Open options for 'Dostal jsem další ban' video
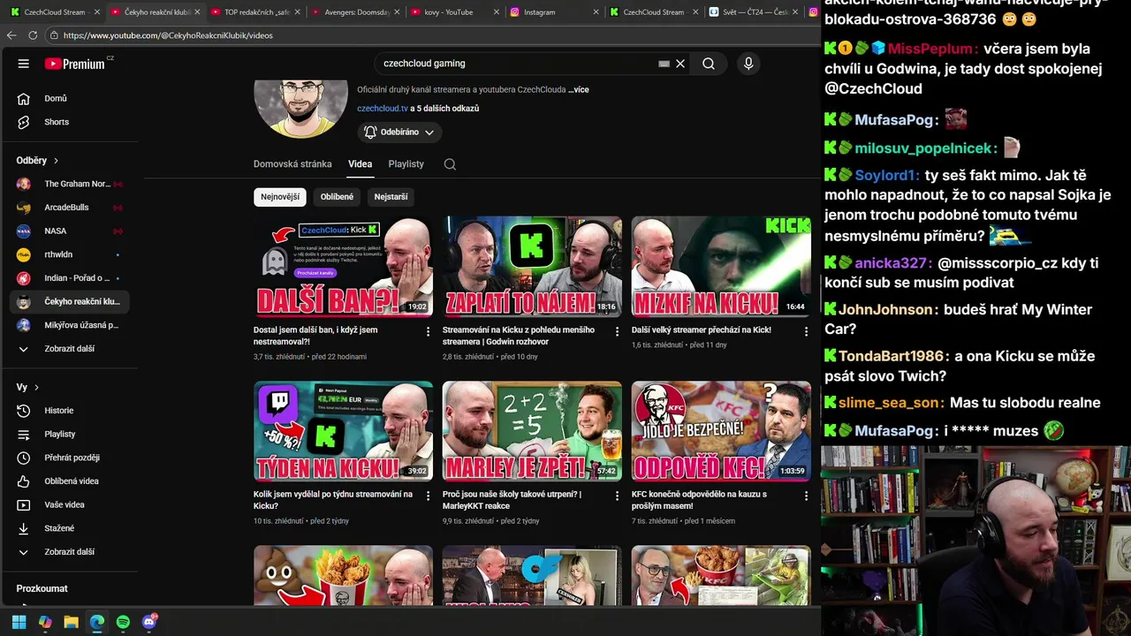Screen dimensions: 1131x636 (428, 331)
